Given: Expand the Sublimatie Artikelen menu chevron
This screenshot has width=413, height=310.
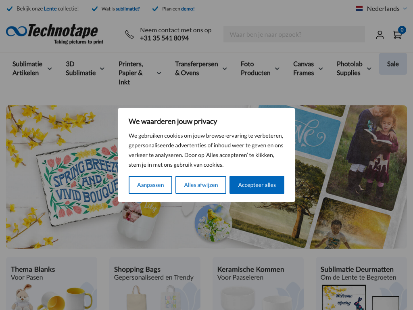Looking at the screenshot, I should [50, 69].
